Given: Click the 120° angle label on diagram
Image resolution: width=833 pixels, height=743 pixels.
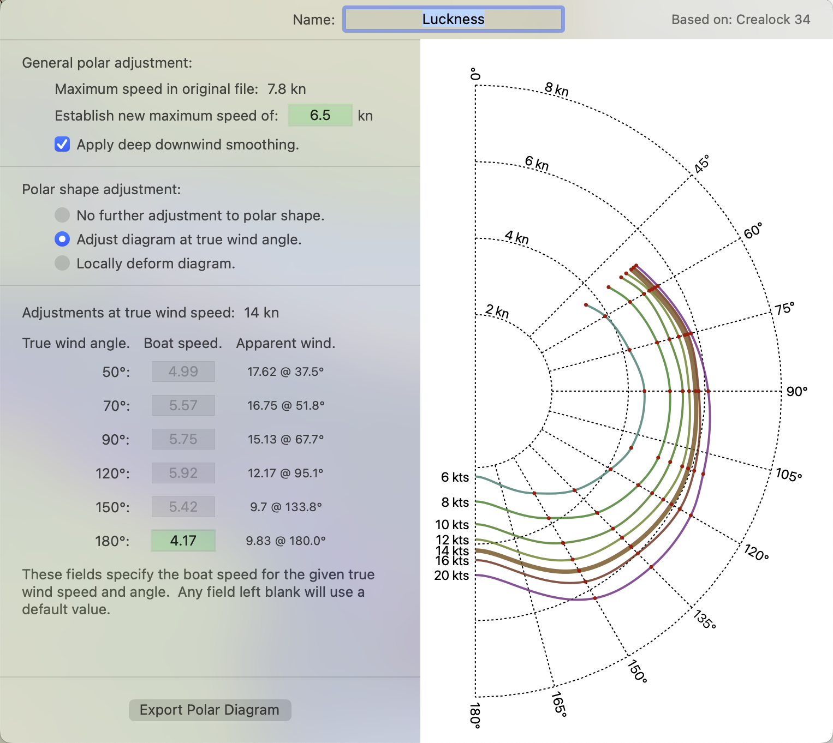Looking at the screenshot, I should pos(757,553).
